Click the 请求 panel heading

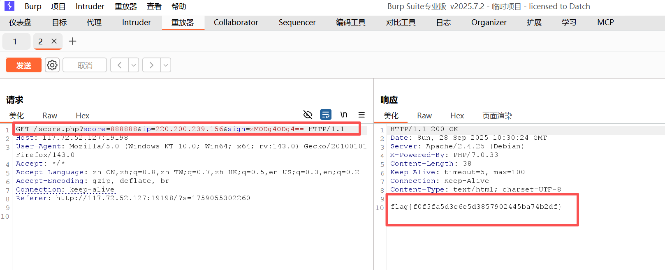(x=14, y=100)
